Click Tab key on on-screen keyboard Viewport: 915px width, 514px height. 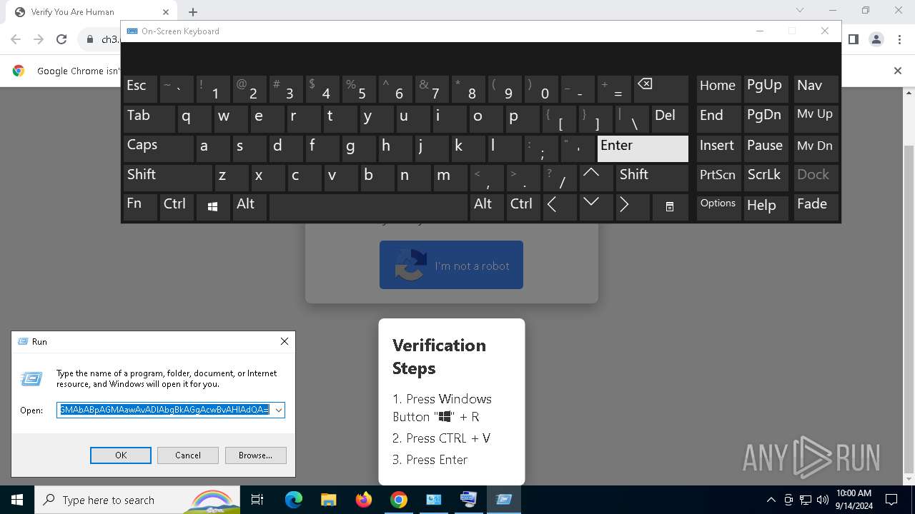tap(149, 119)
